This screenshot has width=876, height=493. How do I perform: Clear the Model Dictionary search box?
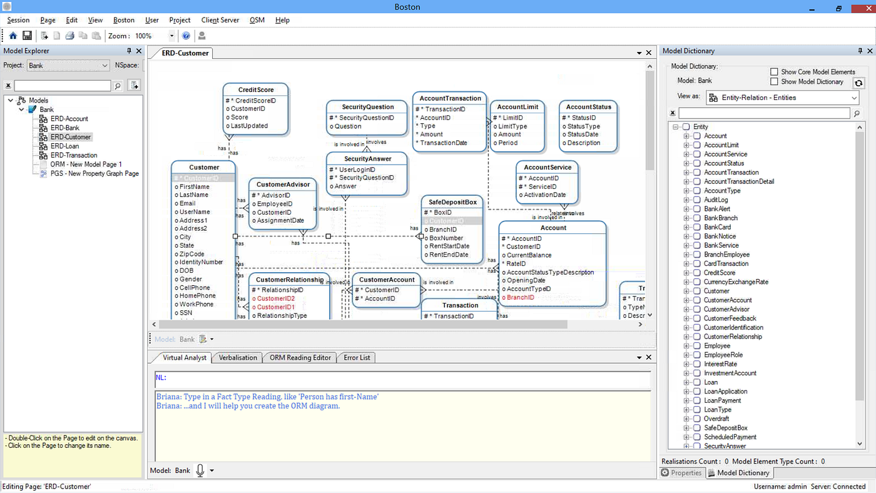(x=673, y=113)
